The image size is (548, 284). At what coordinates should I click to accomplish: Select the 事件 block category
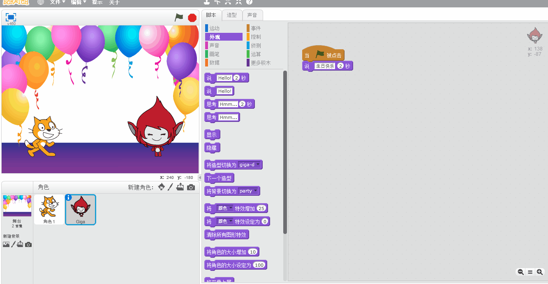[265, 28]
